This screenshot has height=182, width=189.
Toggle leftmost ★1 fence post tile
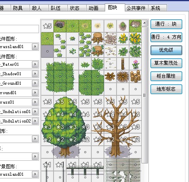[x=47, y=165]
